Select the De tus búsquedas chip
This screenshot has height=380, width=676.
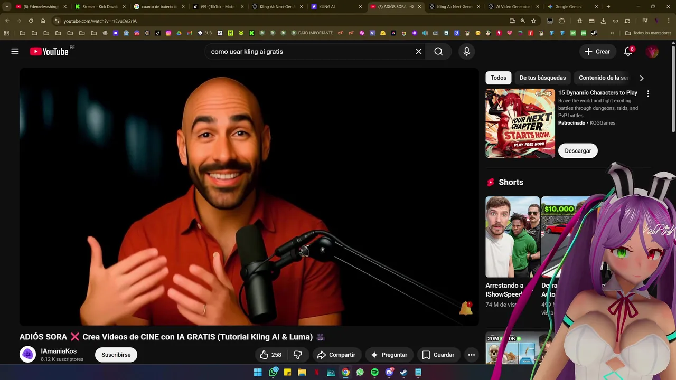(x=542, y=78)
